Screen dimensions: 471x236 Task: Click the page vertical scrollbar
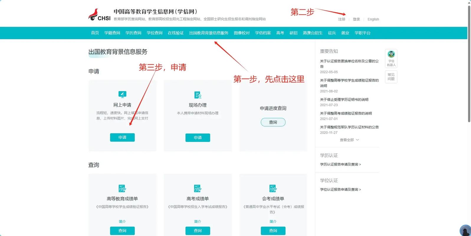coord(469,63)
